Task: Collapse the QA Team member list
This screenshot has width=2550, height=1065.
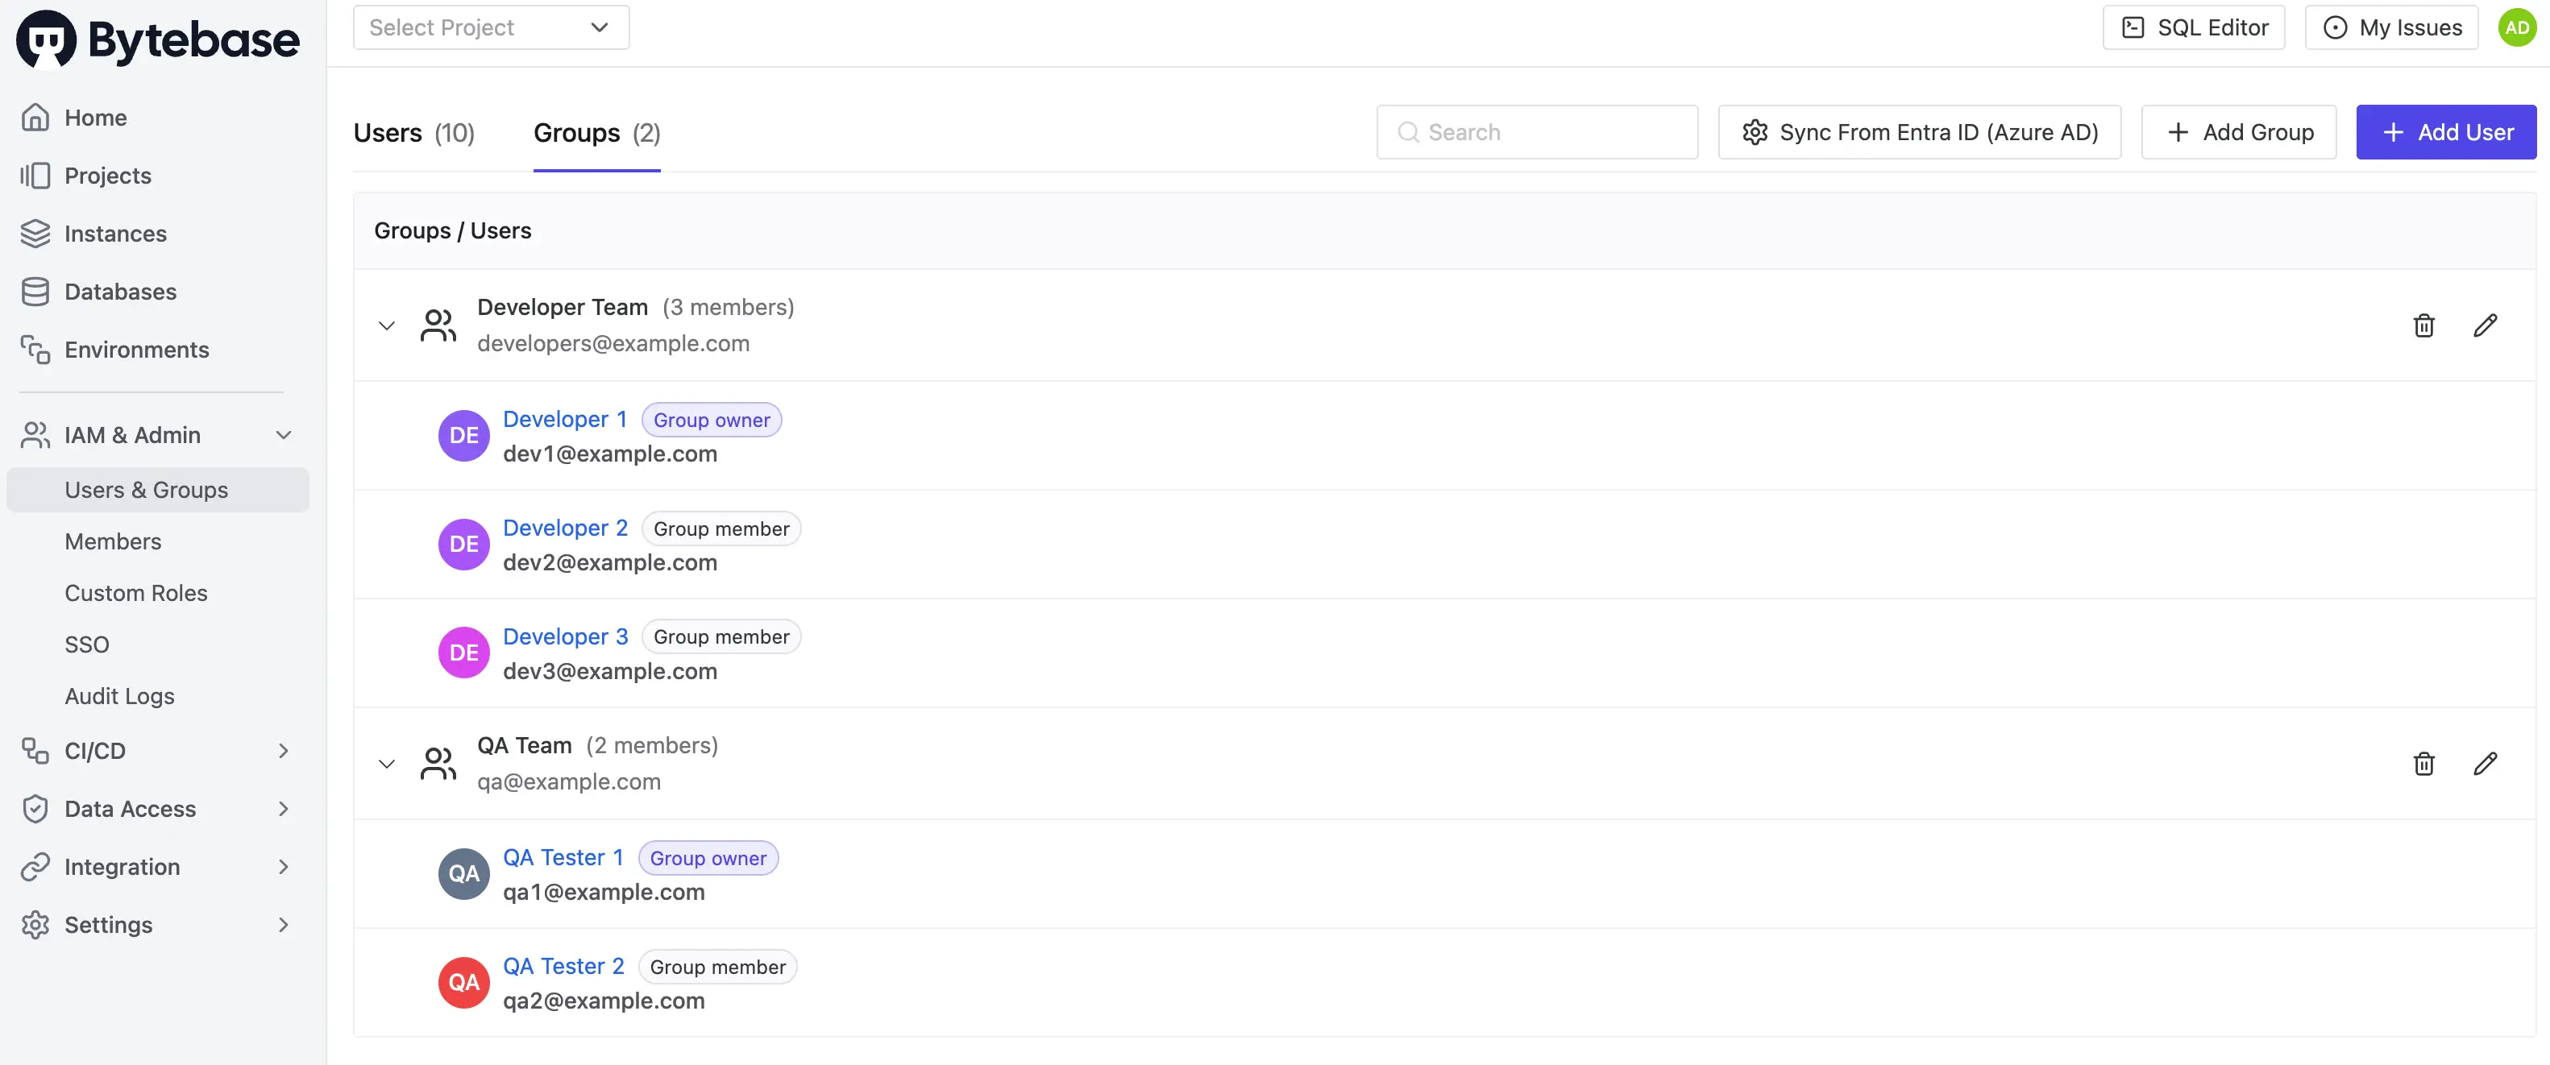Action: pos(386,763)
